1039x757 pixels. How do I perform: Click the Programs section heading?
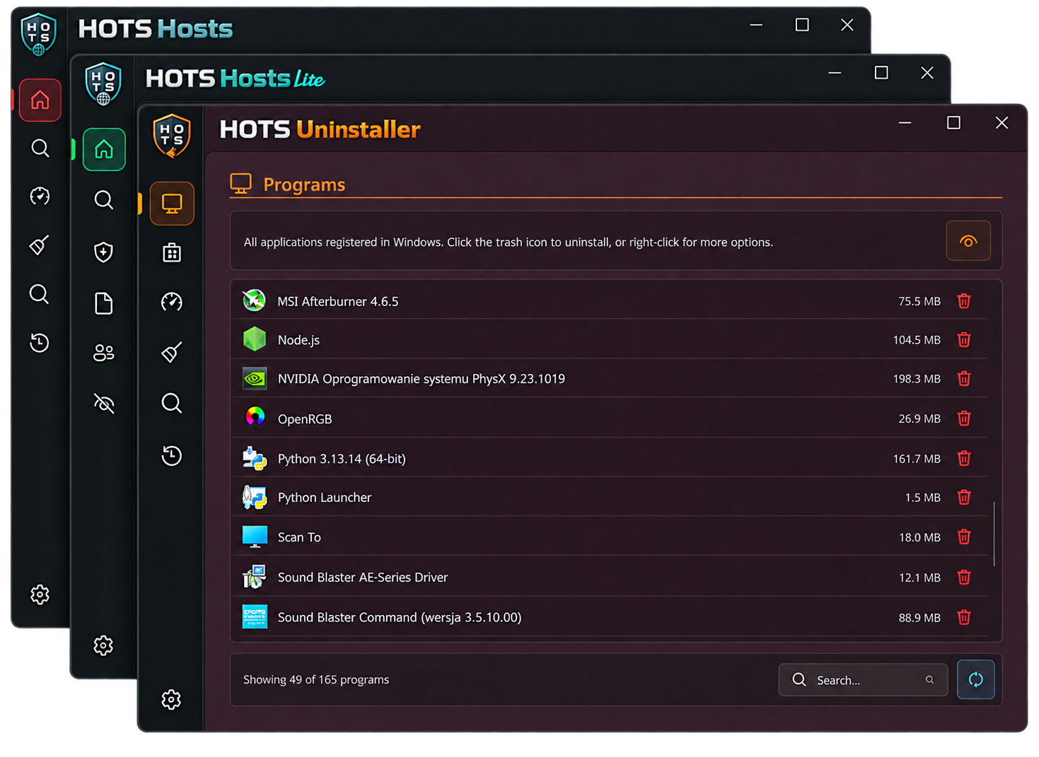304,184
